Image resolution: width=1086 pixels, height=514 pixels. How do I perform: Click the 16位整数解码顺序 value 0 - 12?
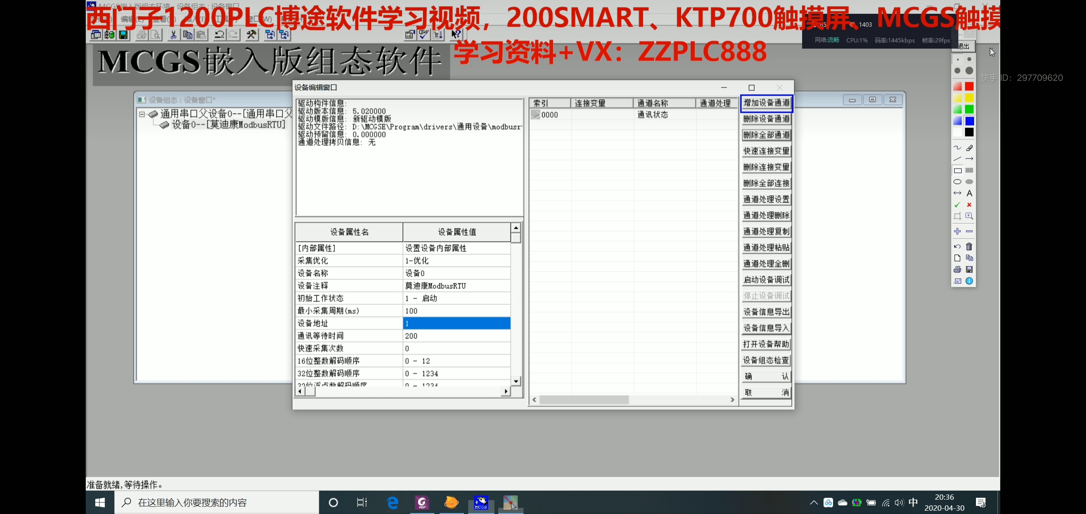457,361
